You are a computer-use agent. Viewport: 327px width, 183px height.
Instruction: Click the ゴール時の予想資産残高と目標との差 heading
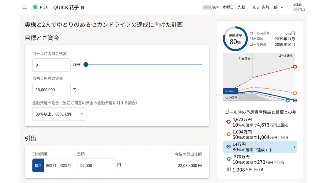coord(261,112)
